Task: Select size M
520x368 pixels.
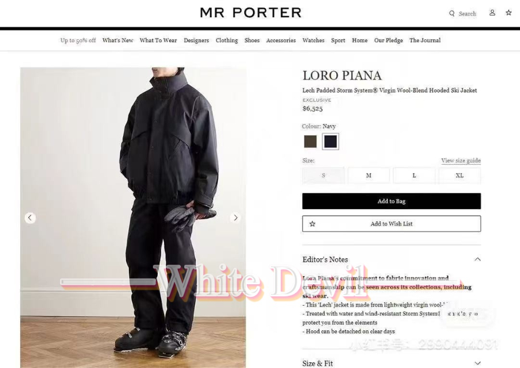Action: pyautogui.click(x=369, y=176)
